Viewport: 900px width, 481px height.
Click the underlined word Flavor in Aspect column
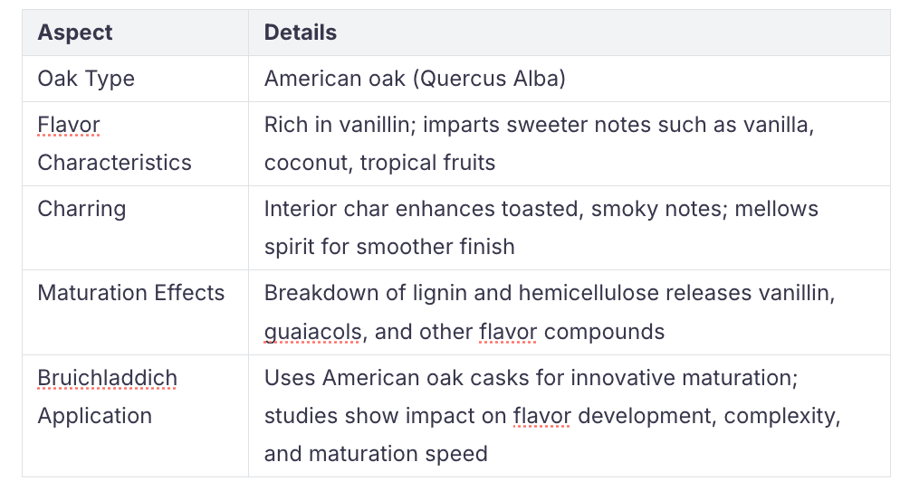click(x=69, y=125)
